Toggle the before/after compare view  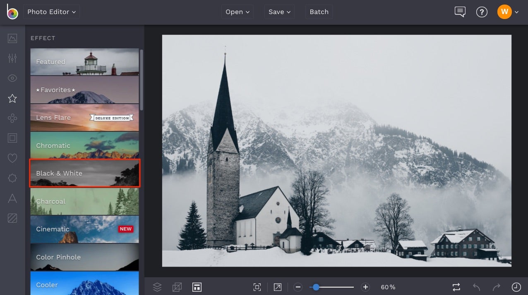pos(456,287)
